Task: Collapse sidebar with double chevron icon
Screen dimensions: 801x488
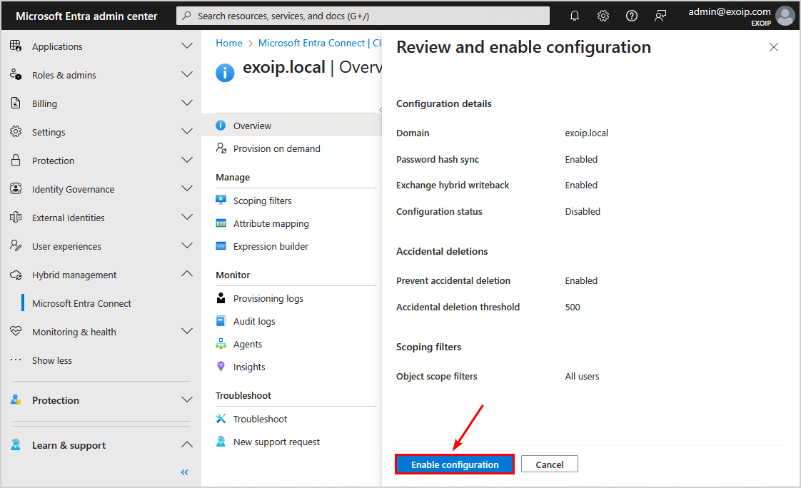Action: pos(184,472)
